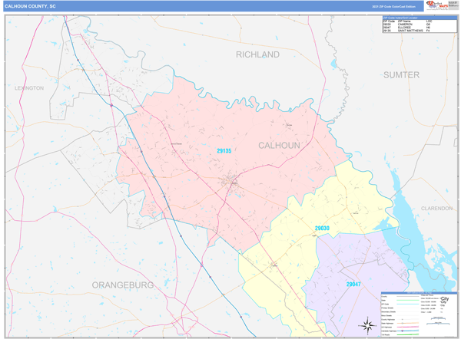461x339 pixels.
Task: Click the SUMTER county label
Action: pos(401,75)
